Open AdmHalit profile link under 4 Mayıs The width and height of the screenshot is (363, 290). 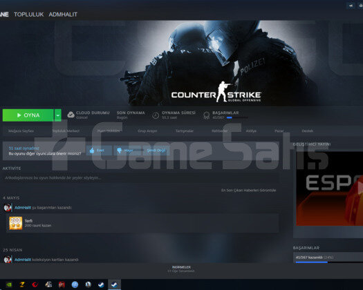(23, 207)
